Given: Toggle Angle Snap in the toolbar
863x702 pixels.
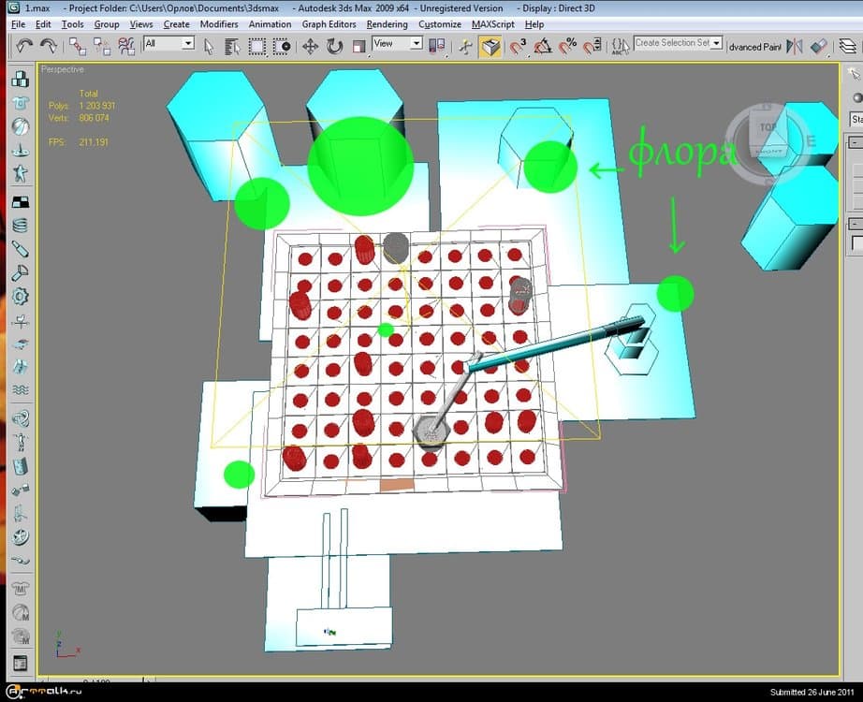Looking at the screenshot, I should (542, 46).
